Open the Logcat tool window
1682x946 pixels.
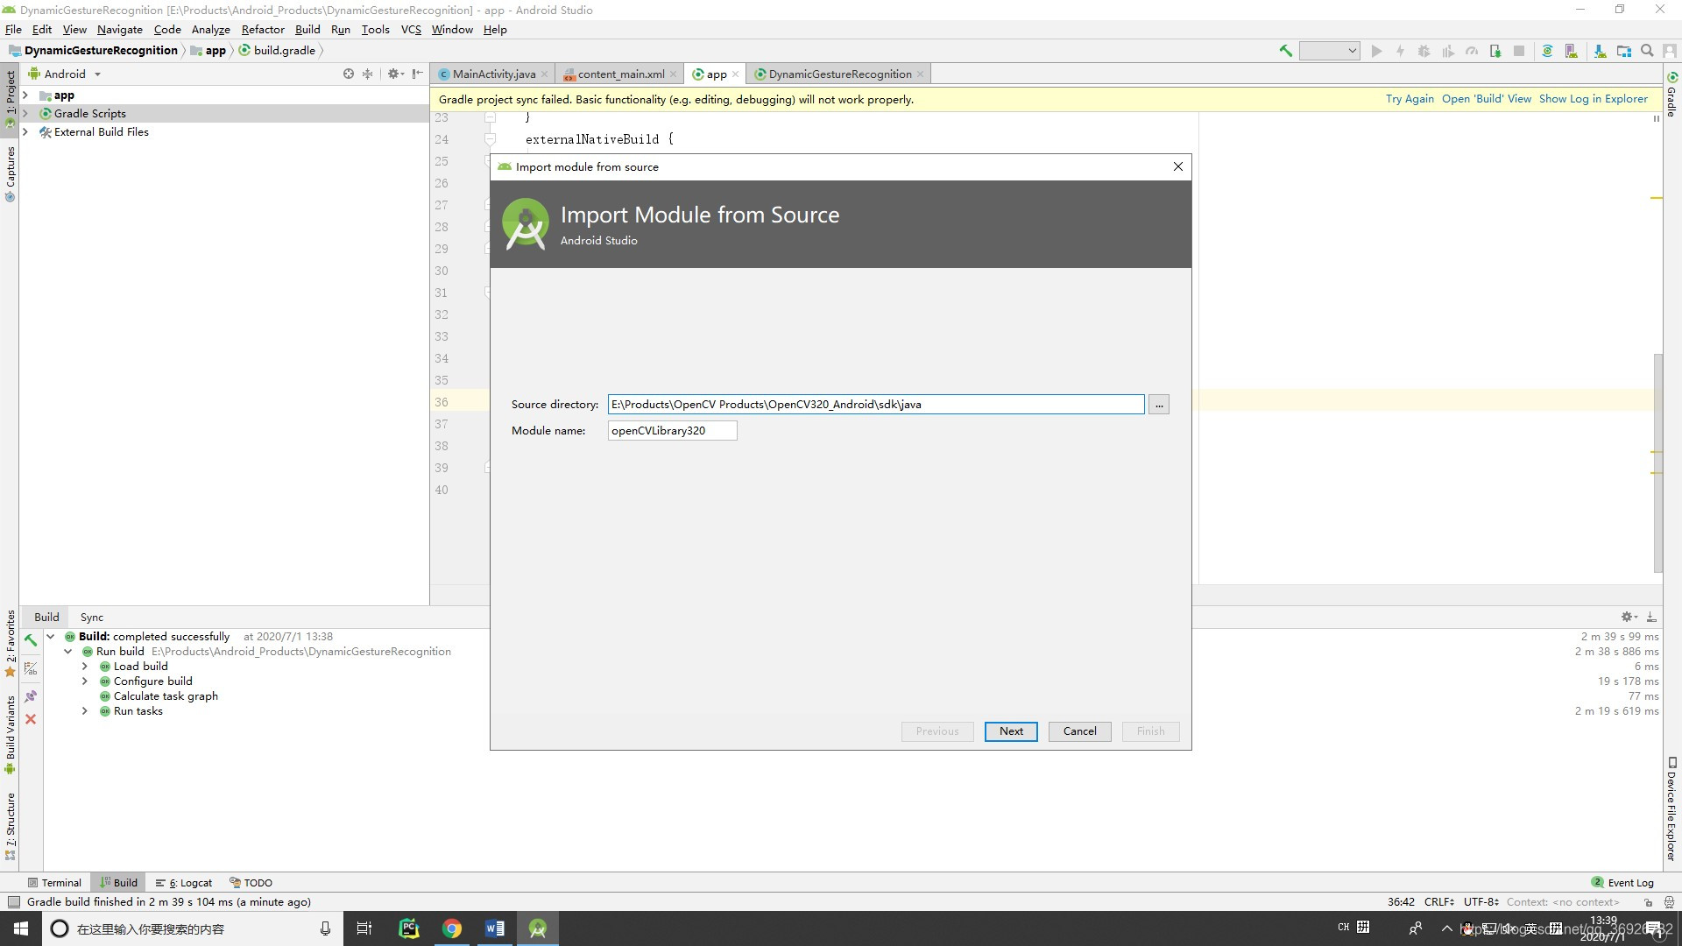tap(184, 883)
